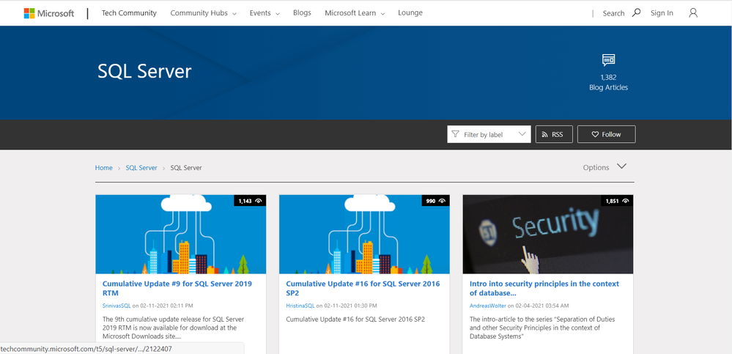Viewport: 732px width, 354px height.
Task: Click the 02-04-2021 03:54 AM date
Action: pos(542,306)
